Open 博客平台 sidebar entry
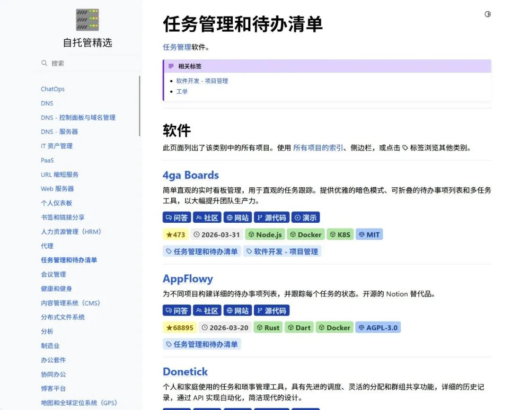 pos(53,389)
